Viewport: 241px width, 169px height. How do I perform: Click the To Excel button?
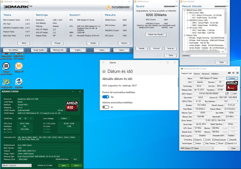coord(156,48)
